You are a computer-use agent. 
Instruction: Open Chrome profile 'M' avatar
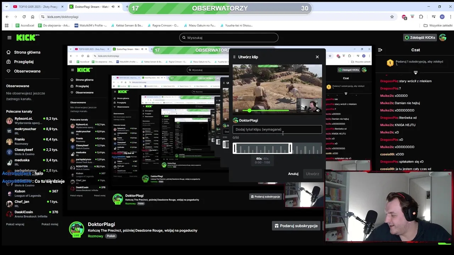coord(442,17)
